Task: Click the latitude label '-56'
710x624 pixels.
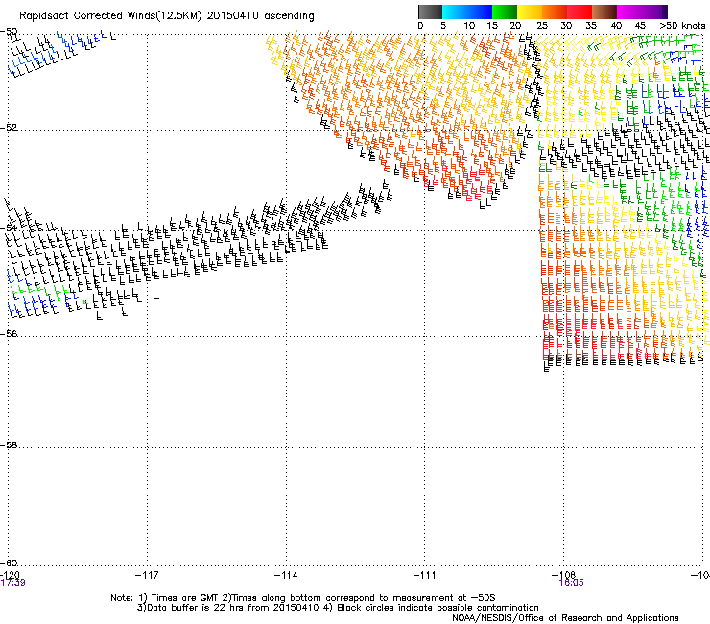Action: [x=9, y=334]
